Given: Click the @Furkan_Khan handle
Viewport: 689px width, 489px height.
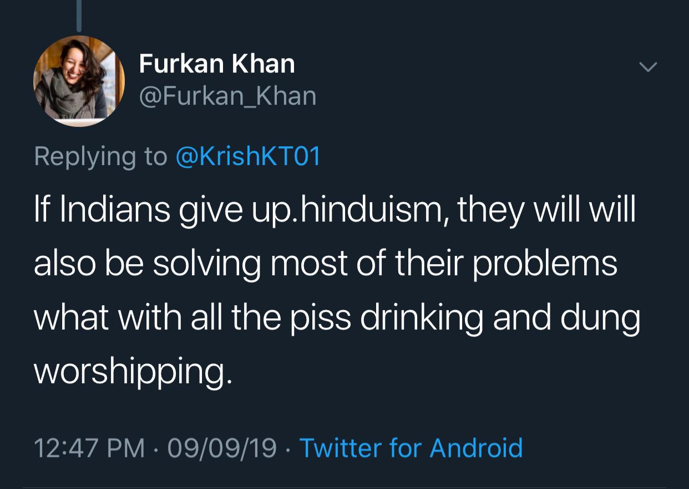Looking at the screenshot, I should 227,96.
